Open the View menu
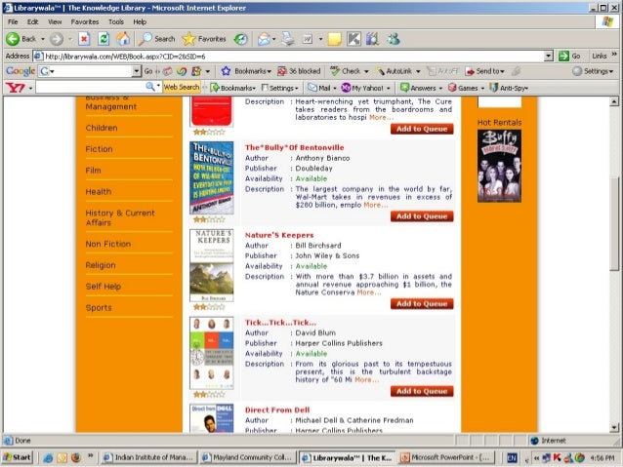 coord(55,21)
